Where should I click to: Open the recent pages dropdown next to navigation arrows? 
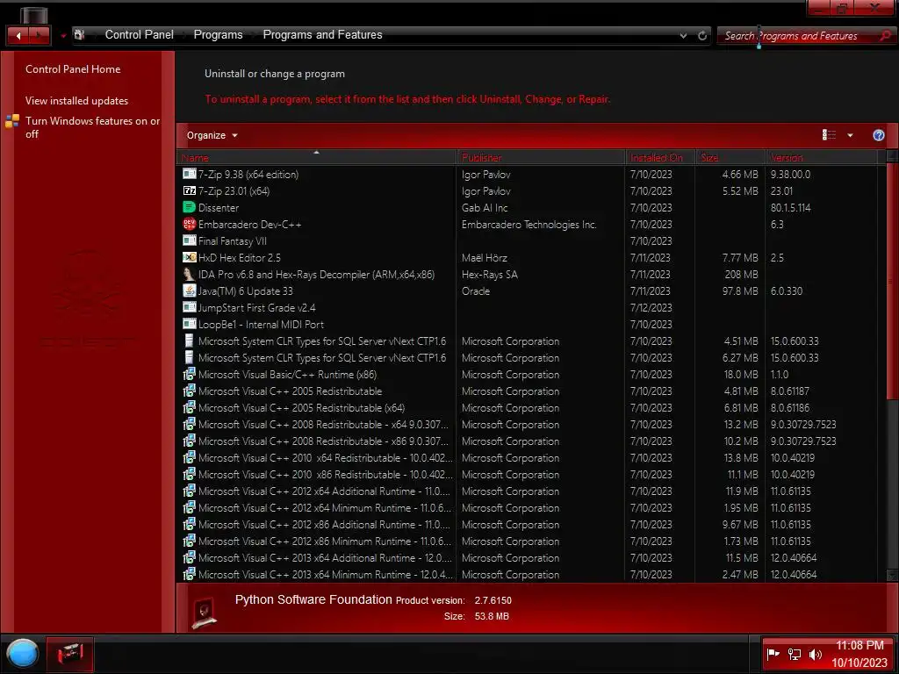(x=63, y=35)
